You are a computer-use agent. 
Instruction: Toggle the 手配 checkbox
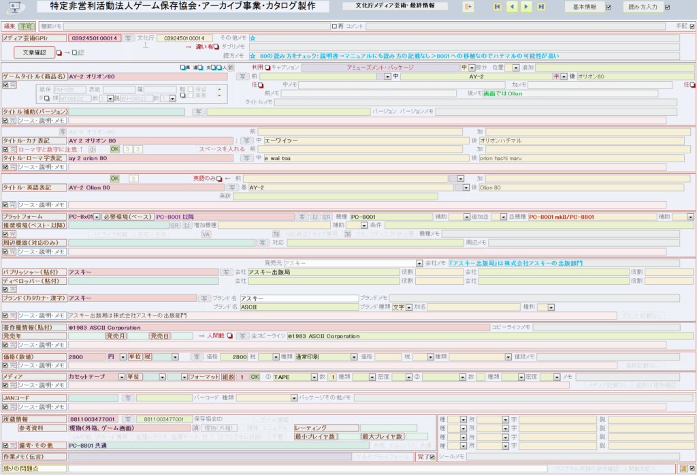point(692,27)
